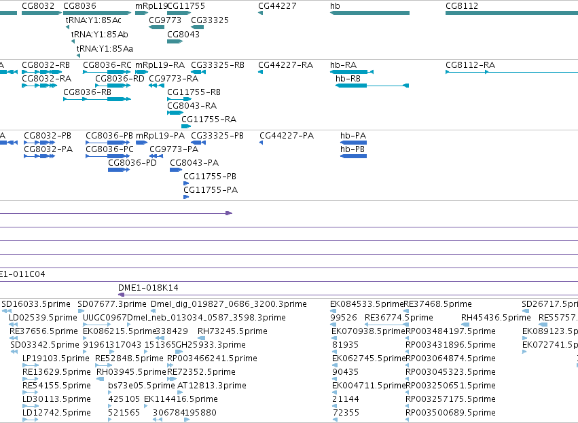The height and width of the screenshot is (423, 578).
Task: Select the RE52848.5prime EST label
Action: point(129,358)
